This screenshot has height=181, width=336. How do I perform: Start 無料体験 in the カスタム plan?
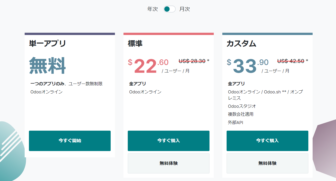coord(267,163)
